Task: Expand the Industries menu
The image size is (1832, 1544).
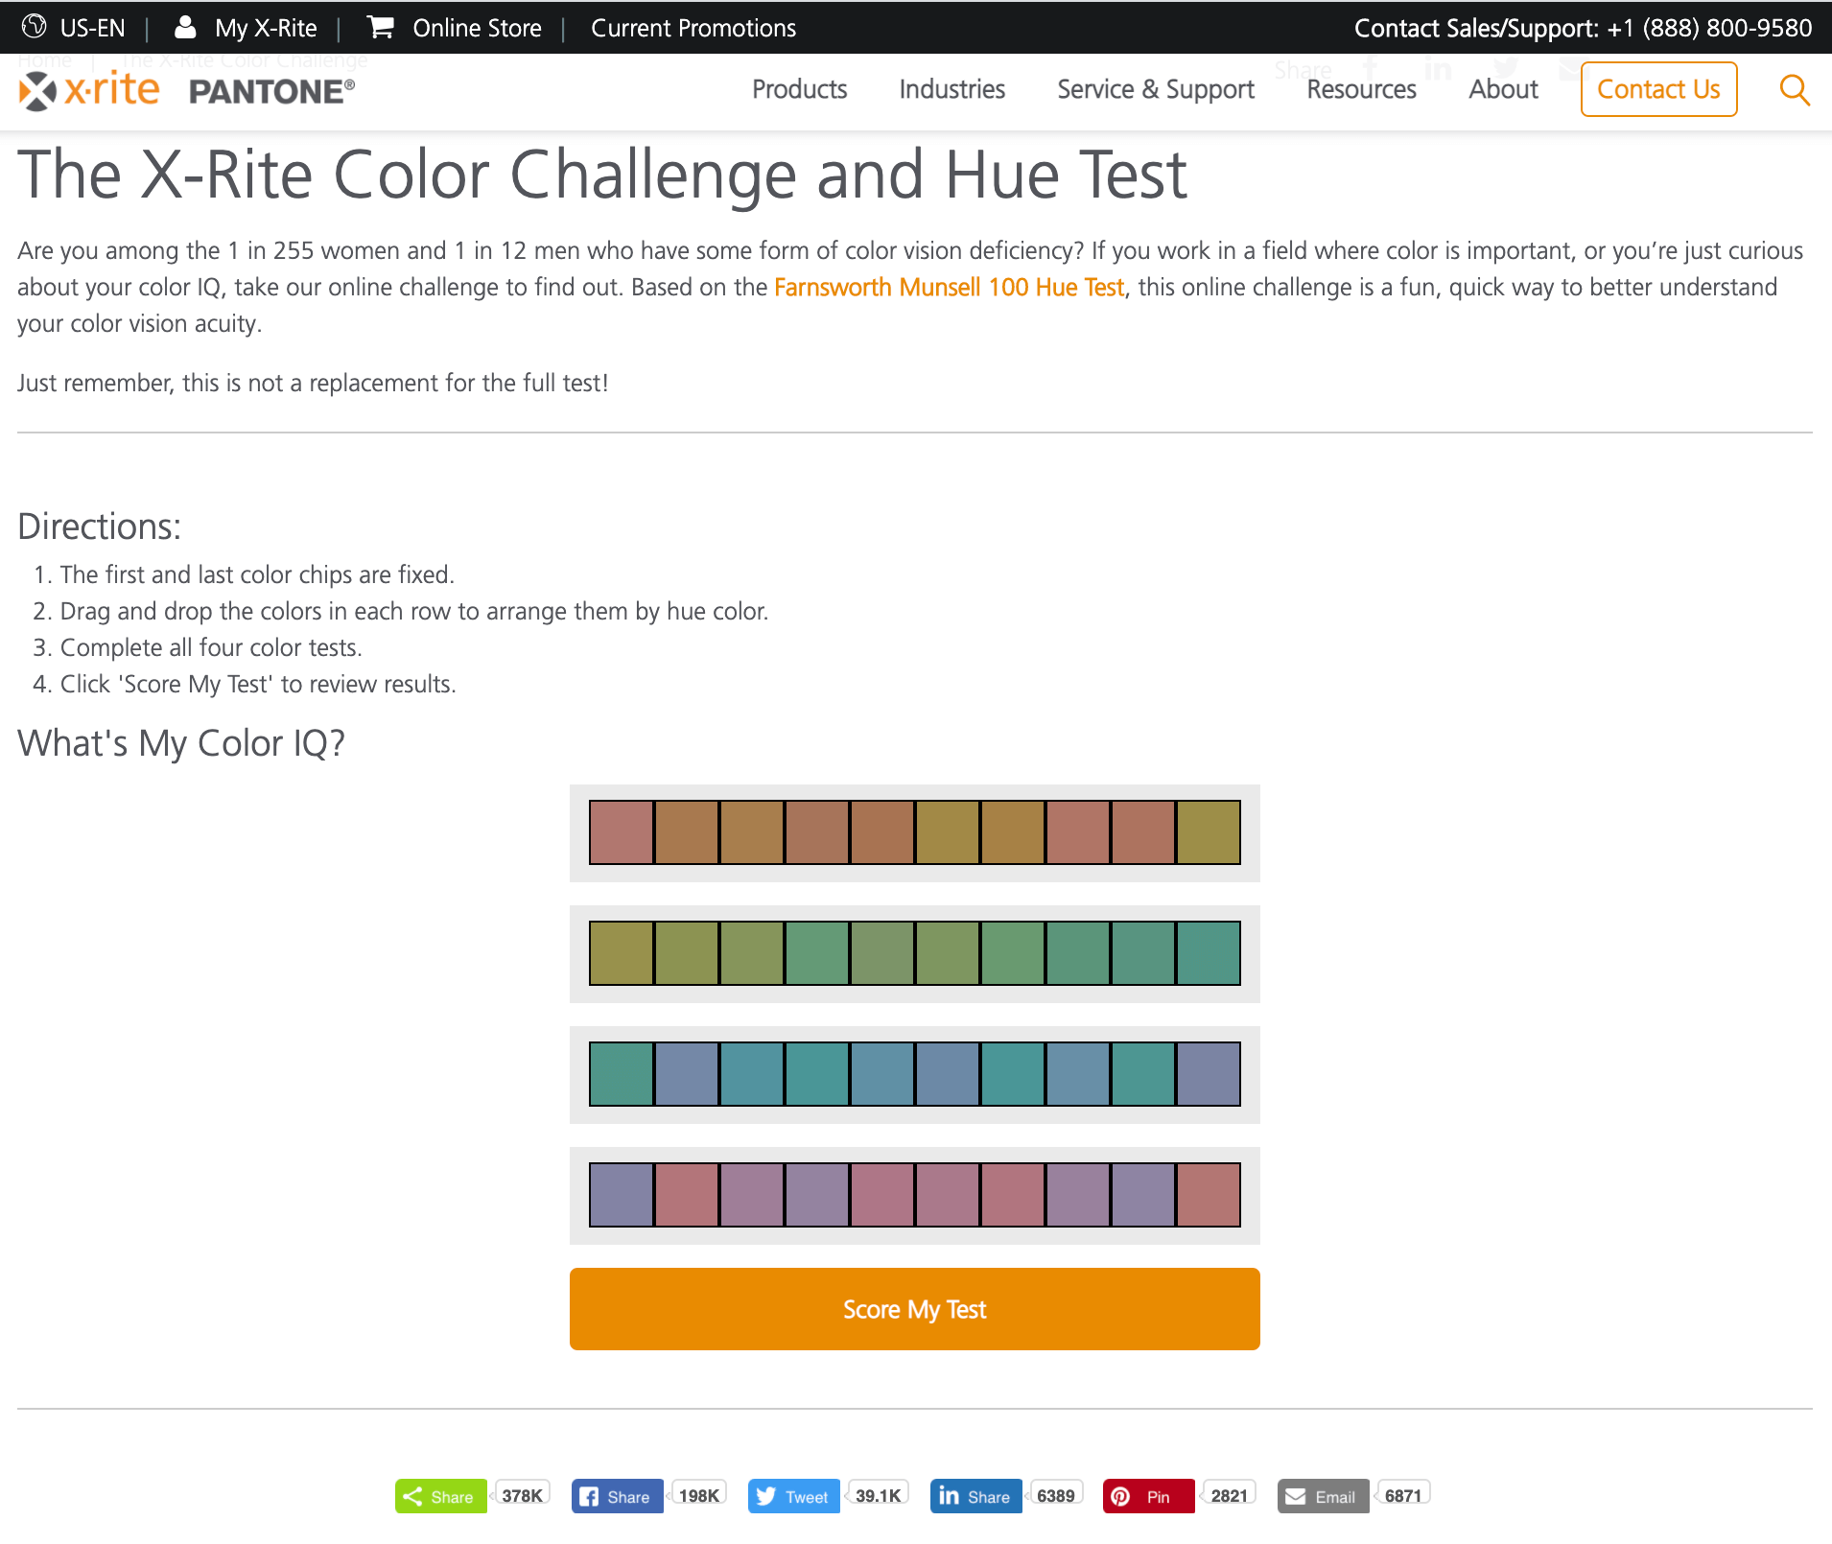Action: pos(952,89)
